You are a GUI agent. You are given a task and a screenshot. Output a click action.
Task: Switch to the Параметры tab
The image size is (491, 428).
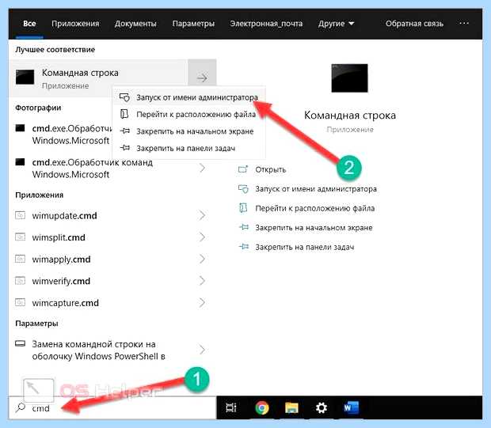click(x=193, y=24)
